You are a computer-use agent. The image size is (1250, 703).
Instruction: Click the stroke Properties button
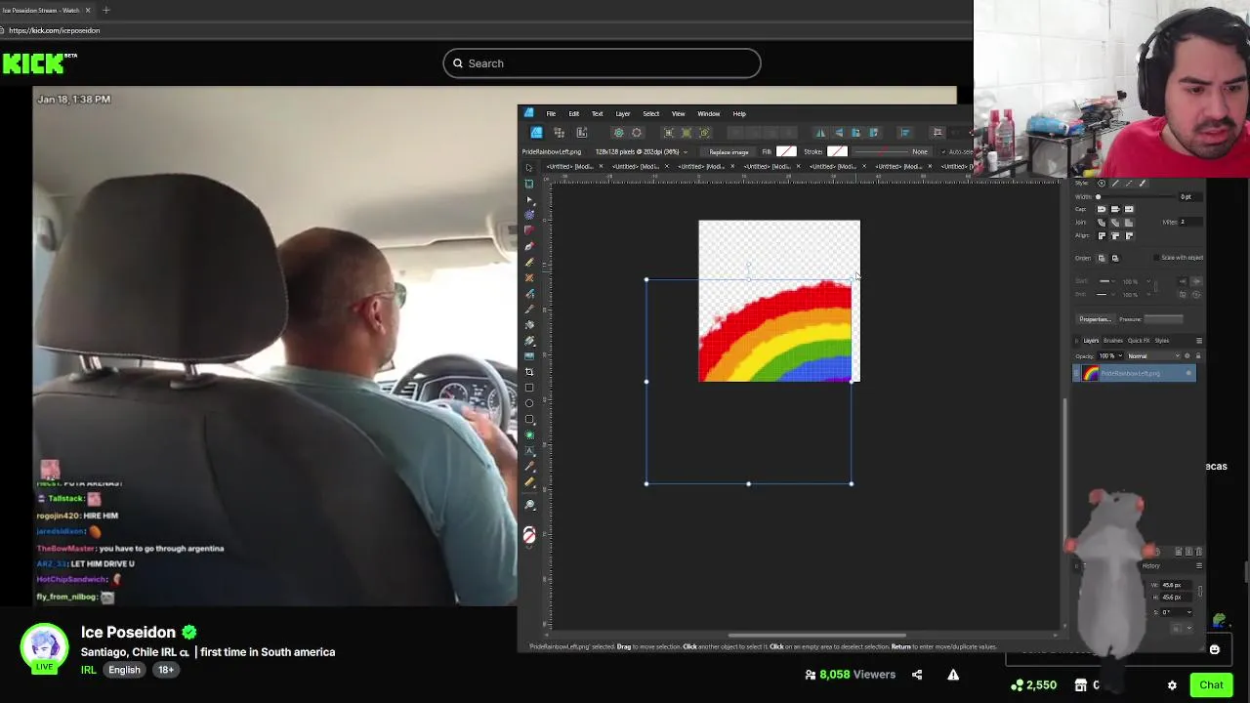1096,319
